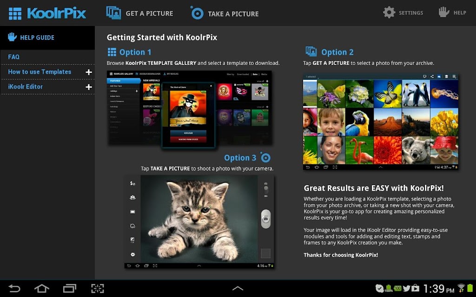Screen dimensions: 476x297
Task: Open How to use Templates topic
Action: [40, 72]
